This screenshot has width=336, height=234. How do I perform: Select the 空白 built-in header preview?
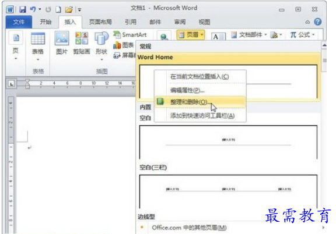point(228,142)
